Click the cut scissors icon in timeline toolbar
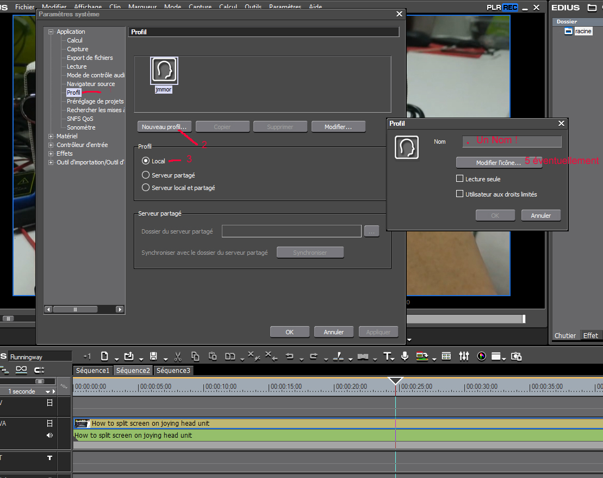The height and width of the screenshot is (478, 603). click(x=177, y=357)
